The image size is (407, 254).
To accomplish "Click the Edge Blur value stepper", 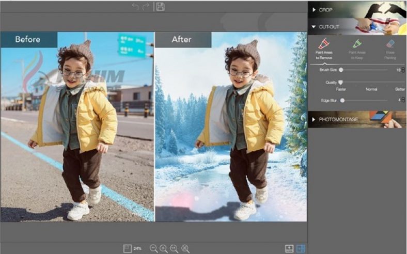I will click(403, 100).
